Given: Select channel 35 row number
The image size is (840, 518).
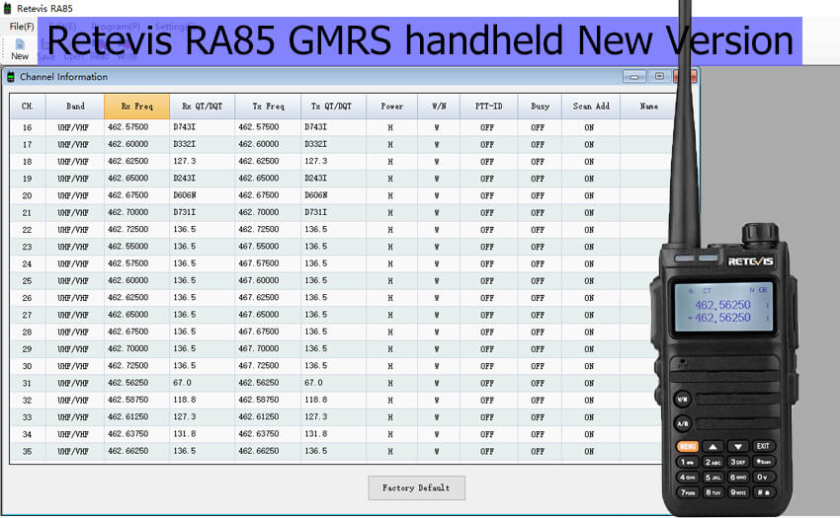Looking at the screenshot, I should tap(28, 451).
